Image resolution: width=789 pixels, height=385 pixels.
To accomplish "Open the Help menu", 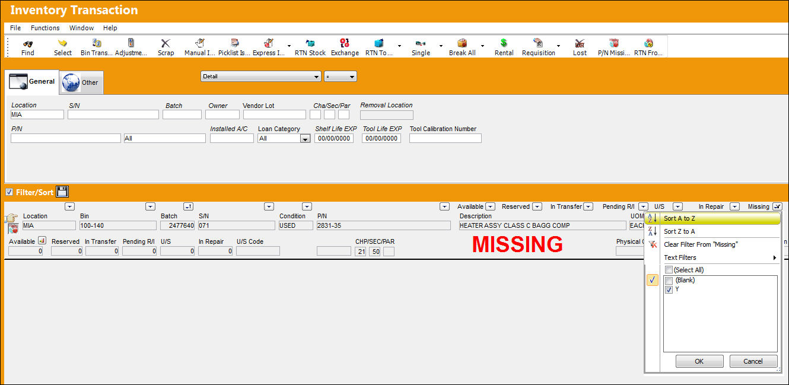I will click(x=110, y=28).
